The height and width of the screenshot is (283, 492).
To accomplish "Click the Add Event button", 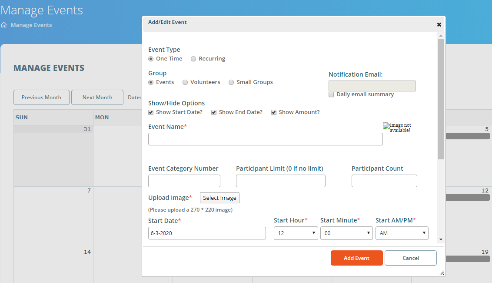I will [356, 258].
